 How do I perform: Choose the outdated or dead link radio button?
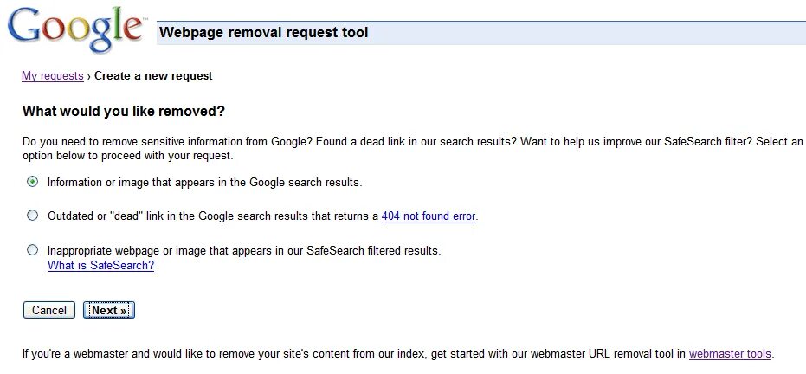[33, 216]
